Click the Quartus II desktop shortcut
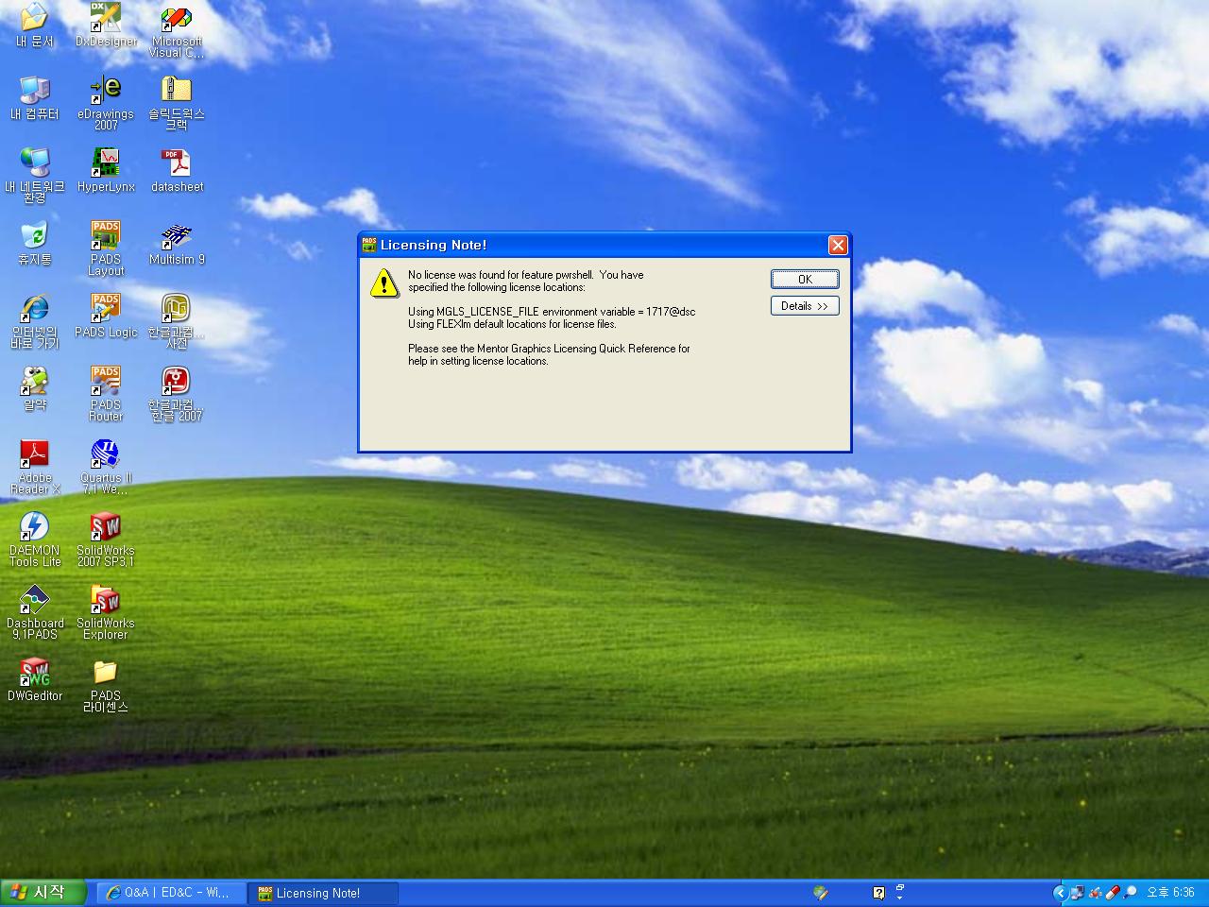 click(x=106, y=455)
